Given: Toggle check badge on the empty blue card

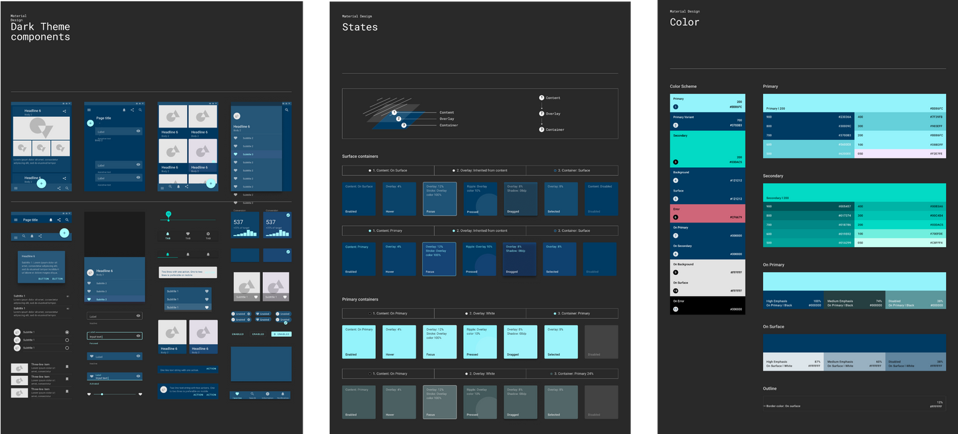Looking at the screenshot, I should point(288,252).
